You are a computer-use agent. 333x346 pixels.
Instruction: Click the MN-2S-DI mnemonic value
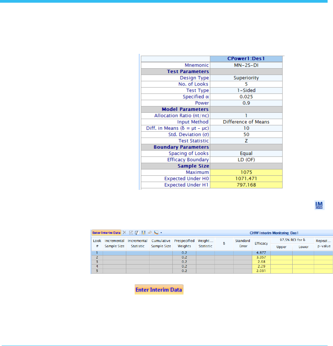click(246, 65)
